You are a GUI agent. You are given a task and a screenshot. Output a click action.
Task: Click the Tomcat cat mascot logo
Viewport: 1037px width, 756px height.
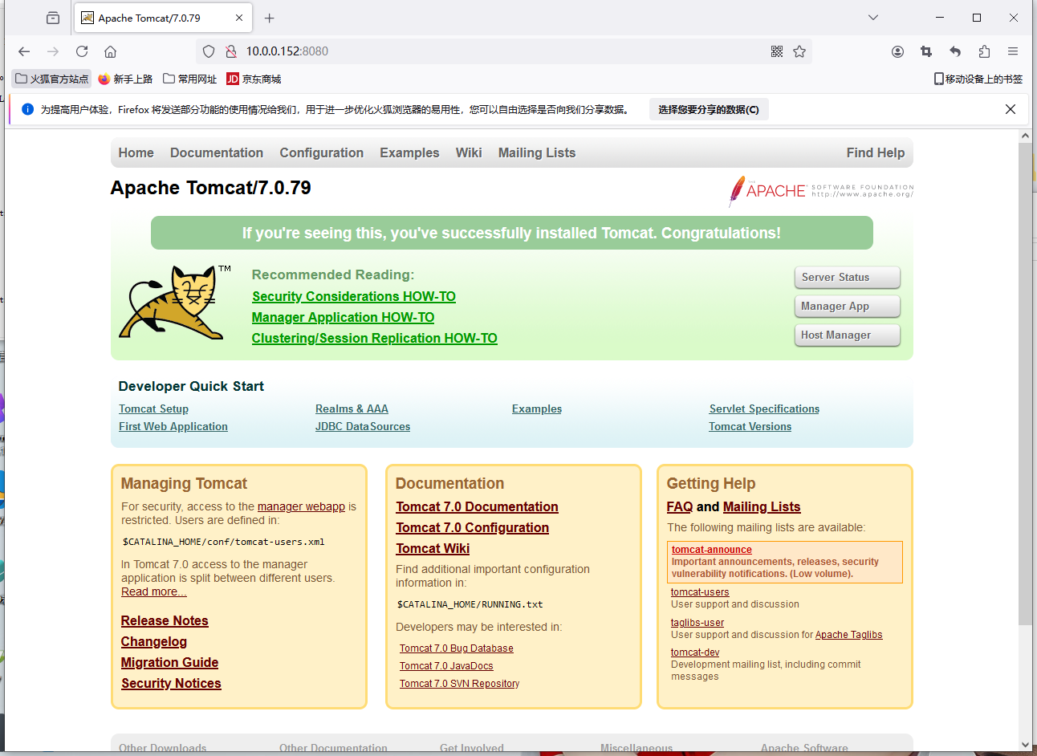(x=175, y=302)
